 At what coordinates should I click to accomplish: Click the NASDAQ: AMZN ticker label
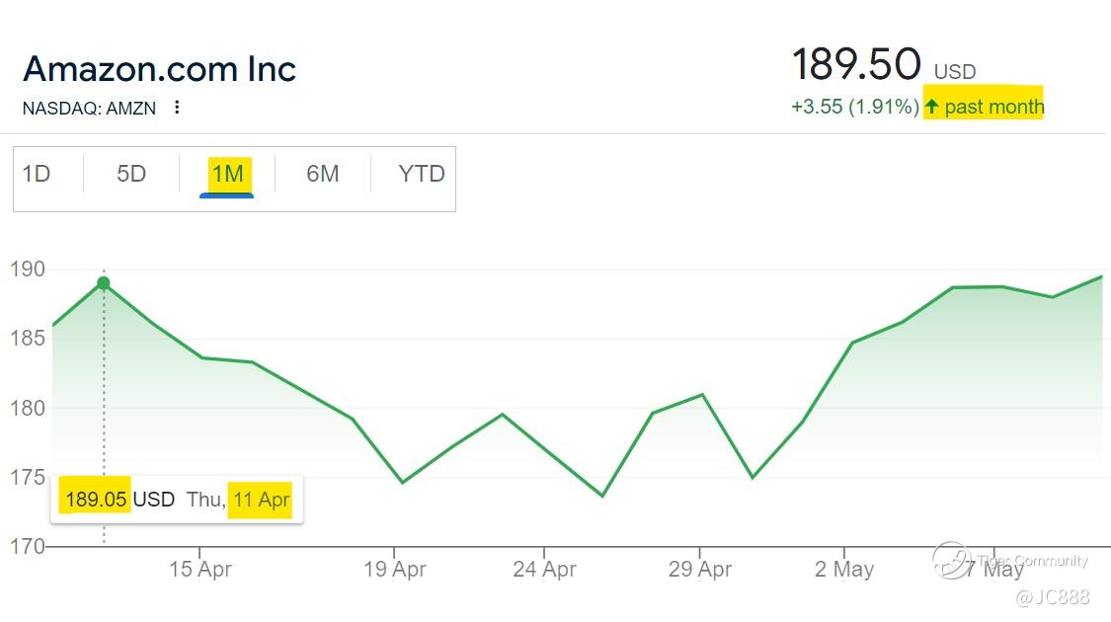pos(89,109)
